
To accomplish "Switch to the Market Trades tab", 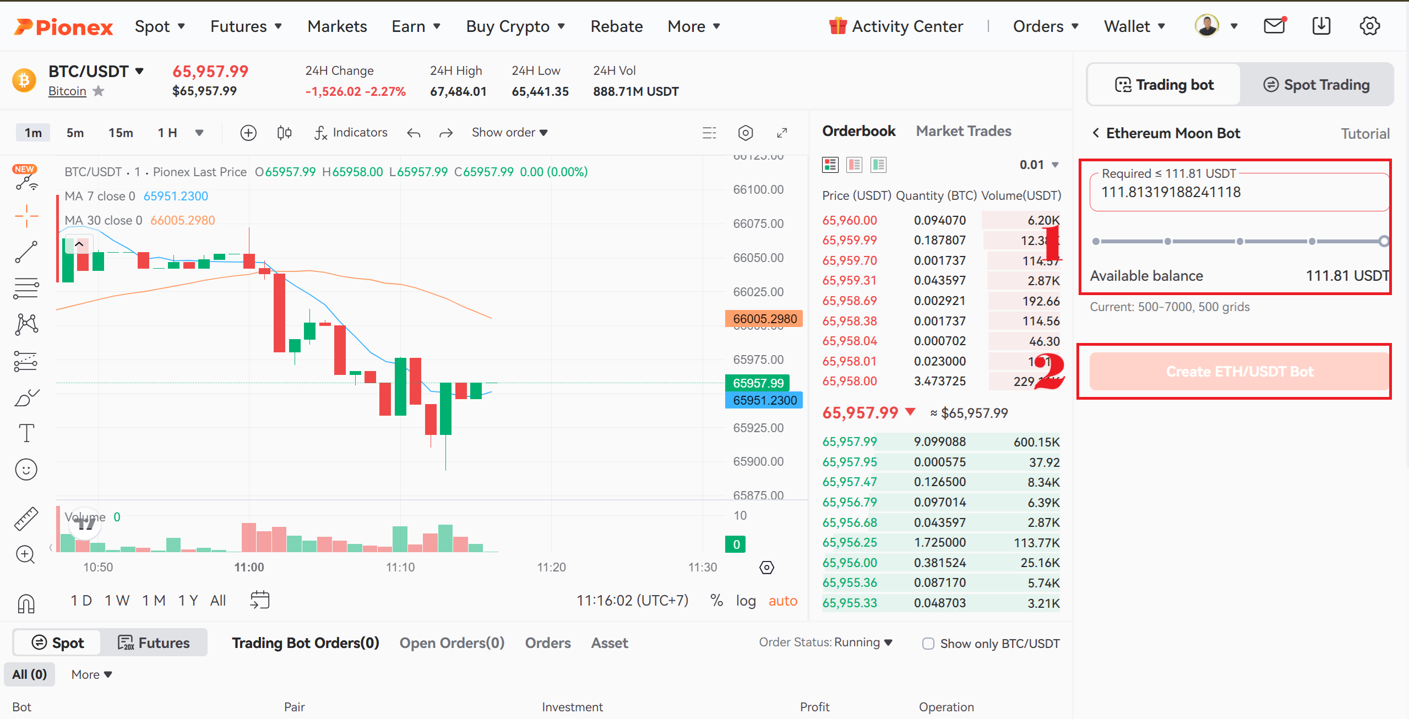I will tap(964, 131).
